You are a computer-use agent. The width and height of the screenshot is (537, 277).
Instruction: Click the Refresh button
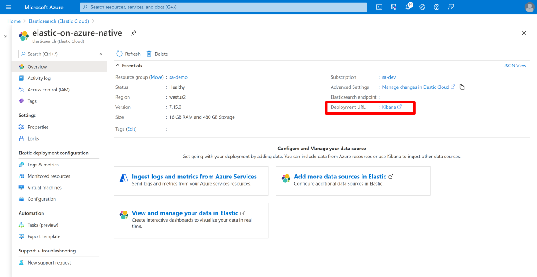coord(128,54)
